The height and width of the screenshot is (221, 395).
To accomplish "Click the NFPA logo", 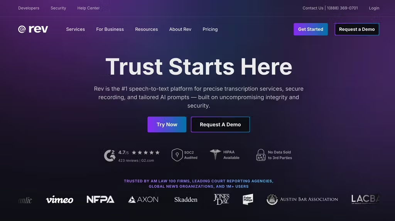I will (x=101, y=199).
